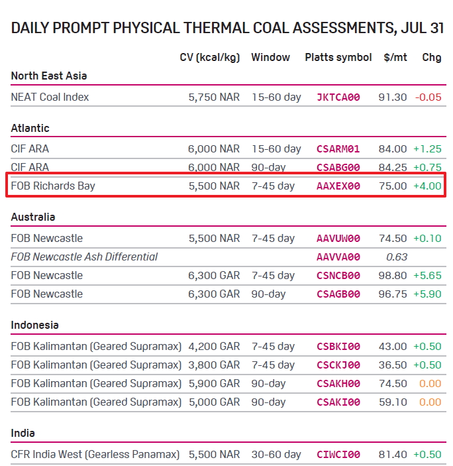
Task: Click the CSAKH00 Platts symbol
Action: pyautogui.click(x=338, y=384)
